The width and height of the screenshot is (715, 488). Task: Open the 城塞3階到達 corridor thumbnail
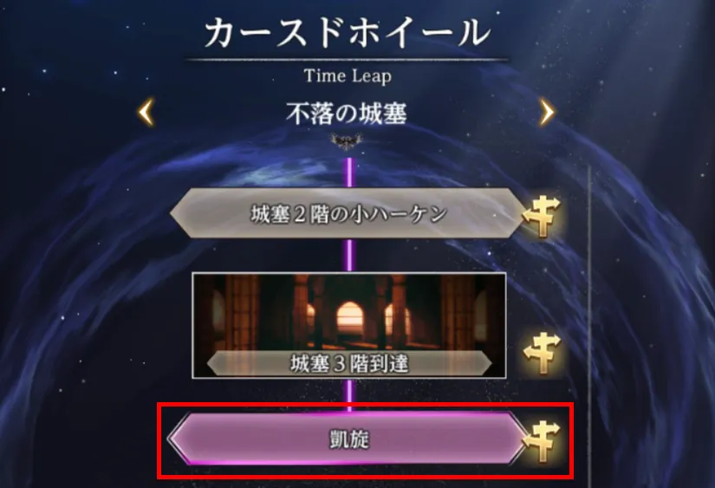pos(349,326)
